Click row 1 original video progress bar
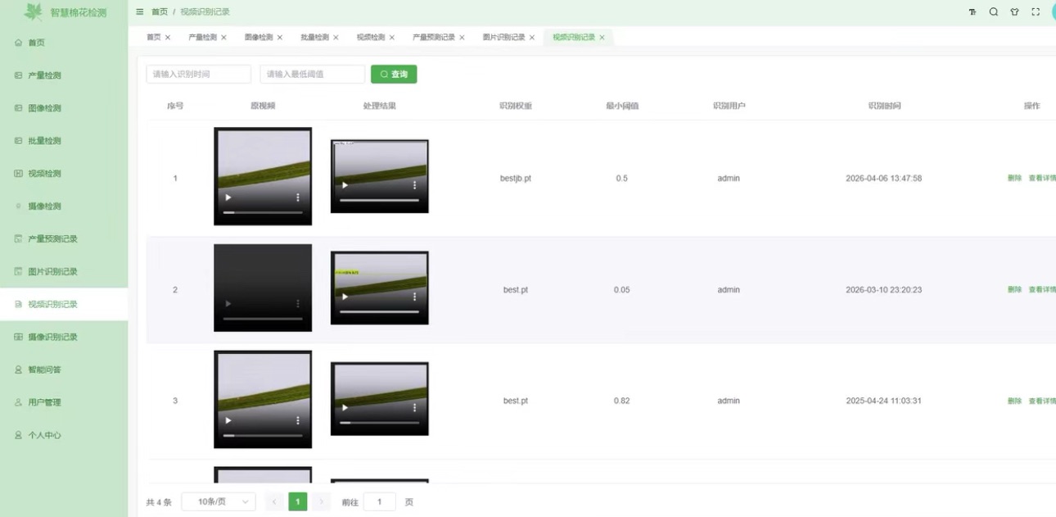 [x=263, y=212]
